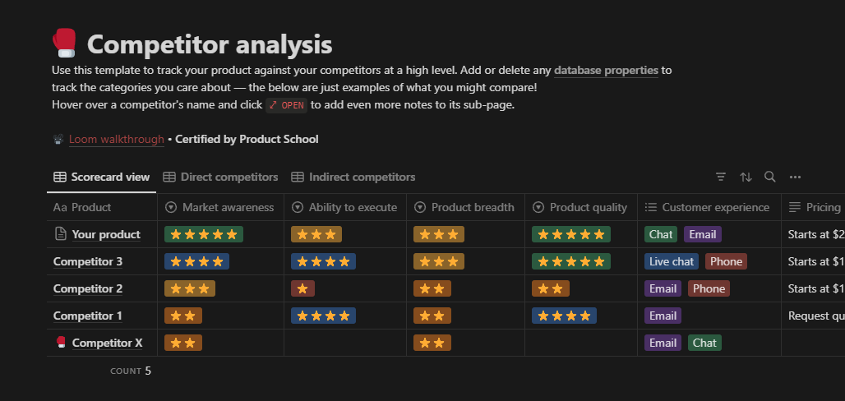
Task: Click the page icon beside Your product
Action: point(60,234)
